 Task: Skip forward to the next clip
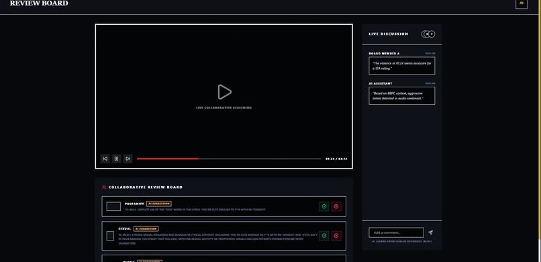tap(128, 159)
